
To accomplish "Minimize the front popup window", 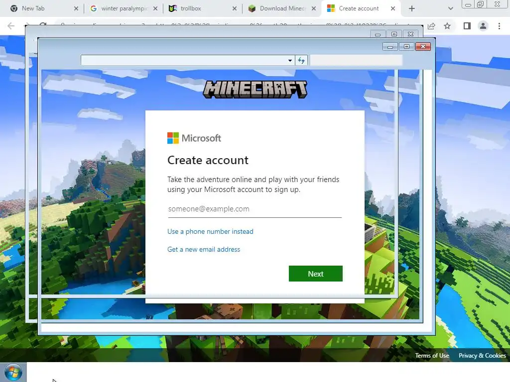I will [x=390, y=47].
